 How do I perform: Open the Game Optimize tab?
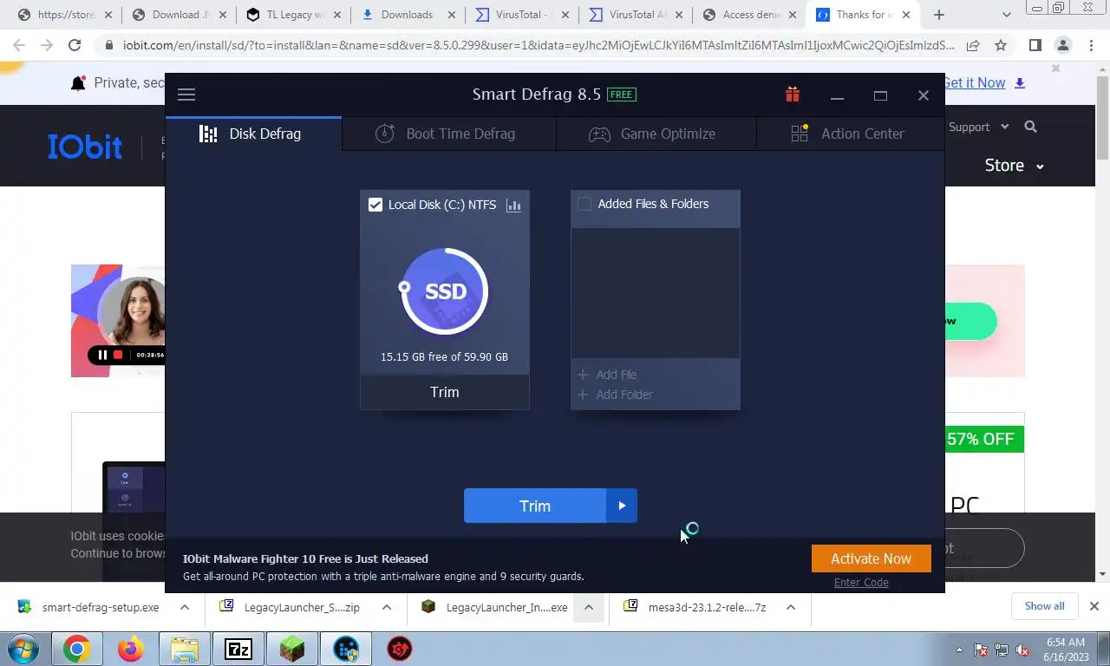656,134
